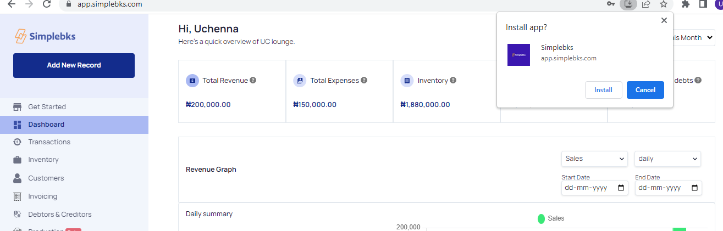This screenshot has width=723, height=231.
Task: Click Install in the app prompt
Action: (x=603, y=90)
